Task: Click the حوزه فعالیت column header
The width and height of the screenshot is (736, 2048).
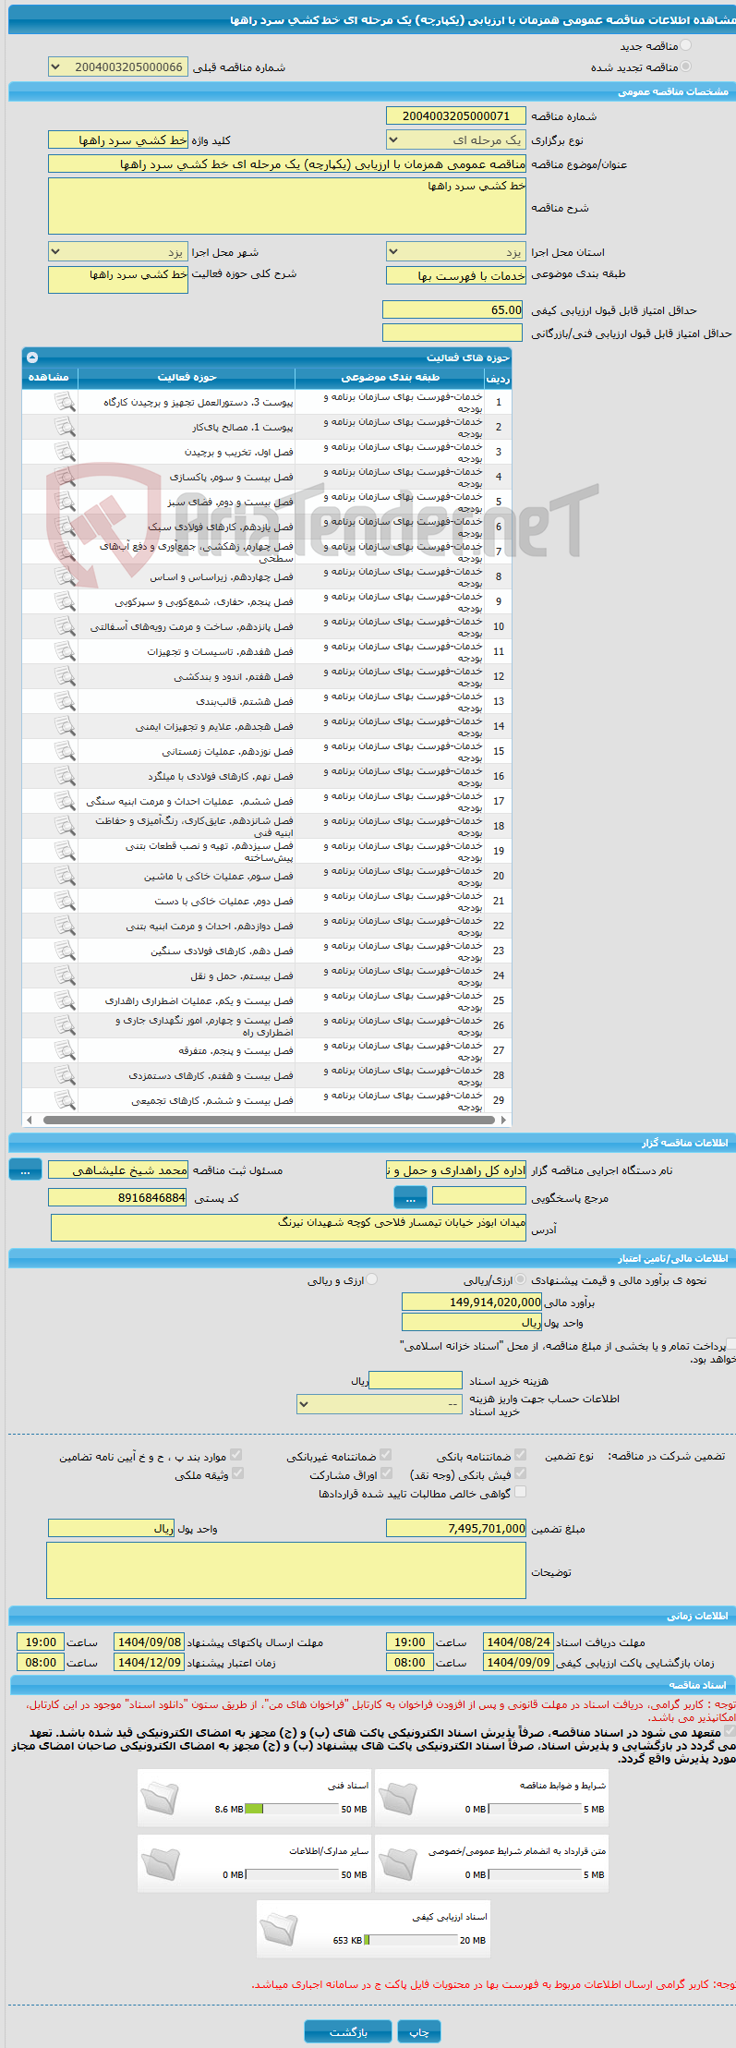Action: 187,377
